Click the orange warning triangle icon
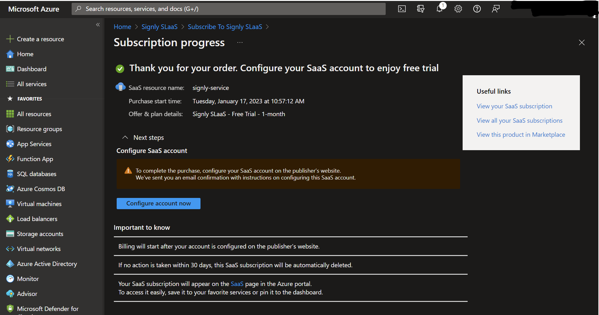599x315 pixels. click(128, 170)
